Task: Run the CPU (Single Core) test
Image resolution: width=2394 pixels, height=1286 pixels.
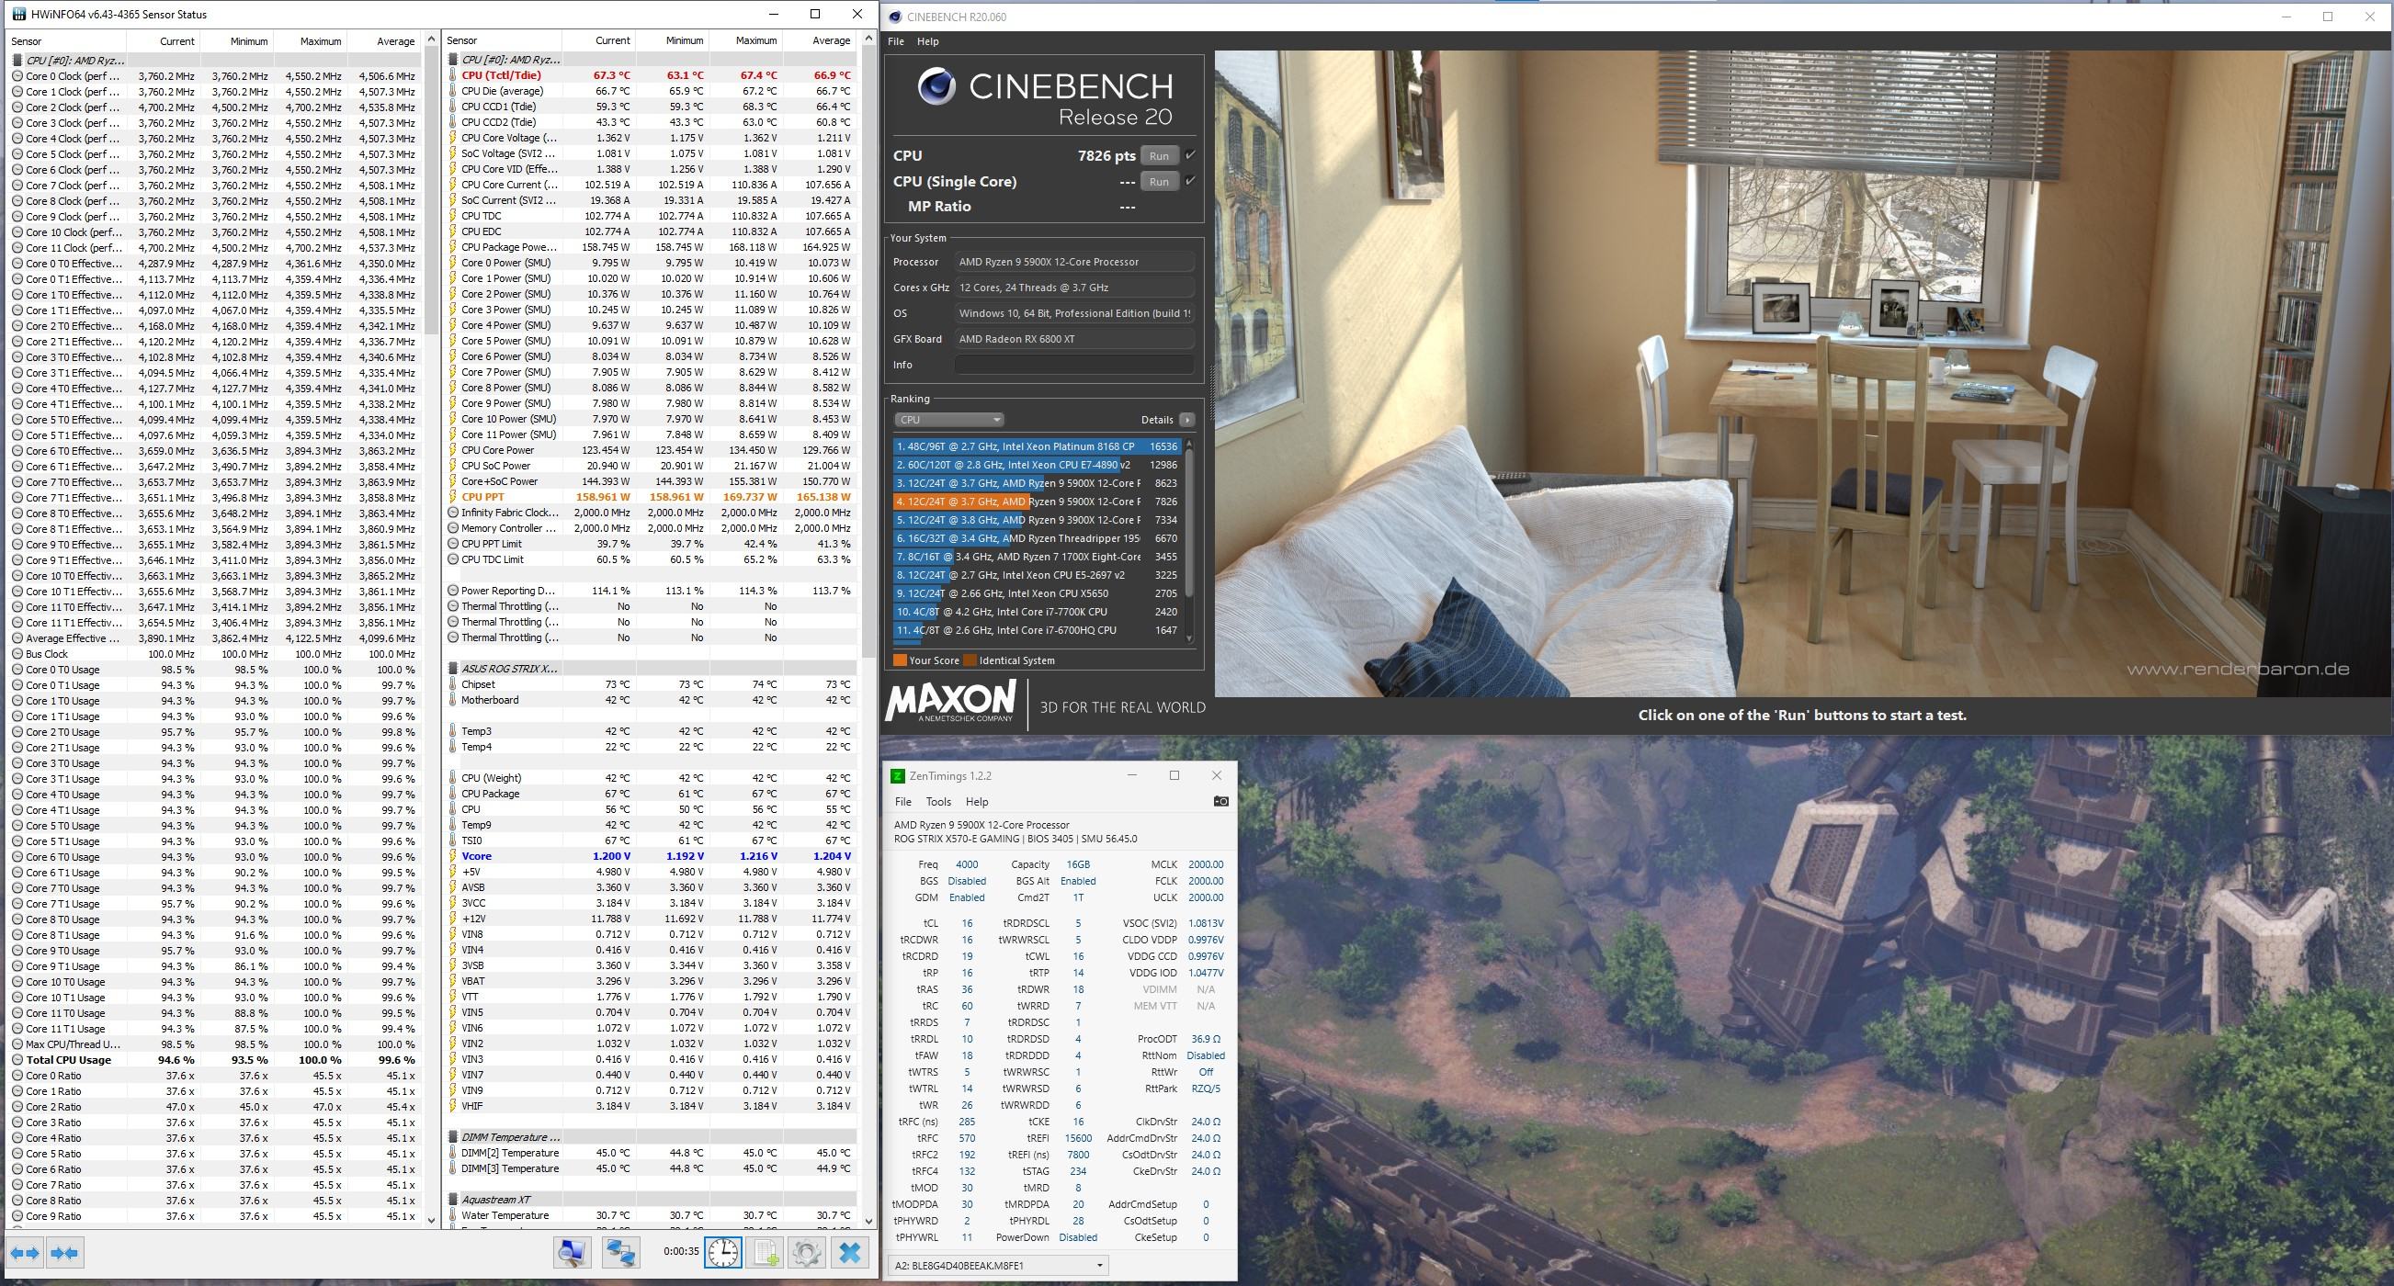Action: [x=1159, y=181]
